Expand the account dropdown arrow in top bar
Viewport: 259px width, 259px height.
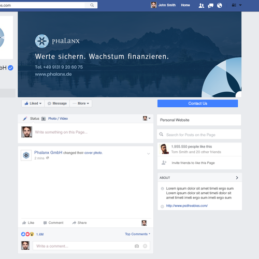(x=240, y=5)
